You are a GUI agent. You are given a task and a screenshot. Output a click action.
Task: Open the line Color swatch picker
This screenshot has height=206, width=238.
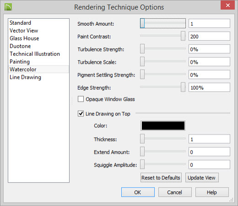click(163, 125)
